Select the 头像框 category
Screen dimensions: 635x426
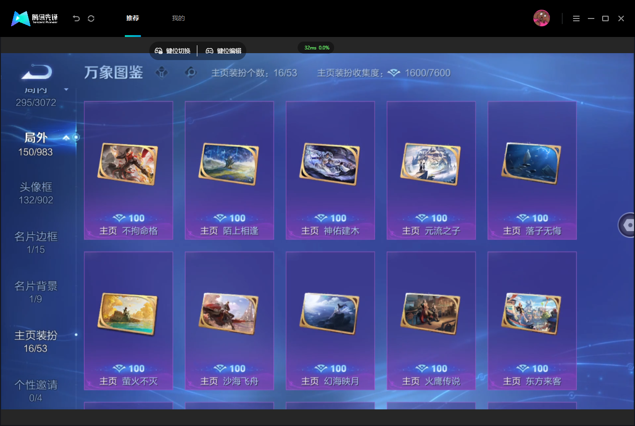pos(36,193)
